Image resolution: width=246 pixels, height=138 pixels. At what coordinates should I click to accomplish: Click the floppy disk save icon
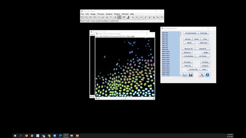pos(191,75)
